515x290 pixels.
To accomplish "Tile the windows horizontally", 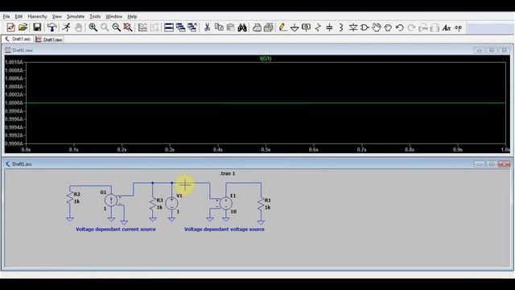I will click(169, 27).
